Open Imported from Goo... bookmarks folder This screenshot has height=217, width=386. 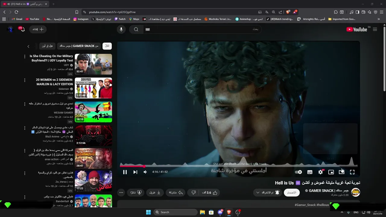[342, 19]
